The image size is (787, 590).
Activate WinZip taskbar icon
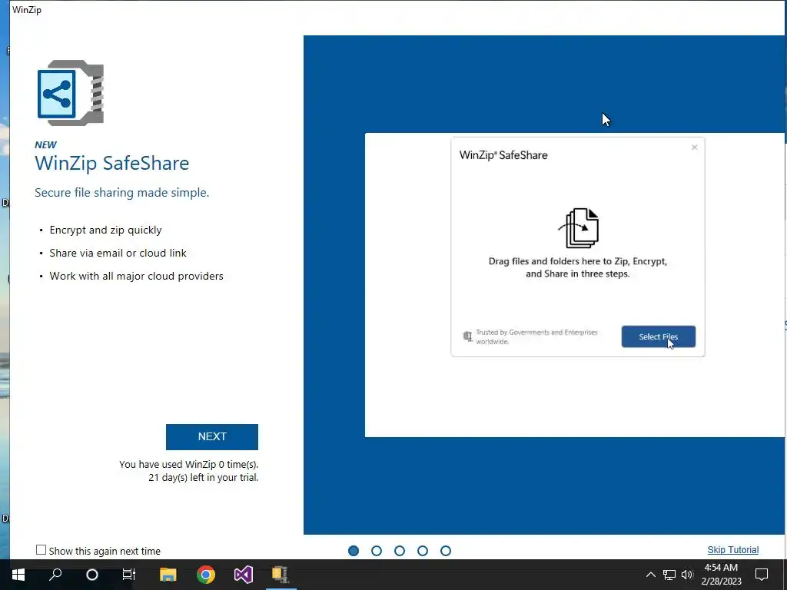[281, 575]
